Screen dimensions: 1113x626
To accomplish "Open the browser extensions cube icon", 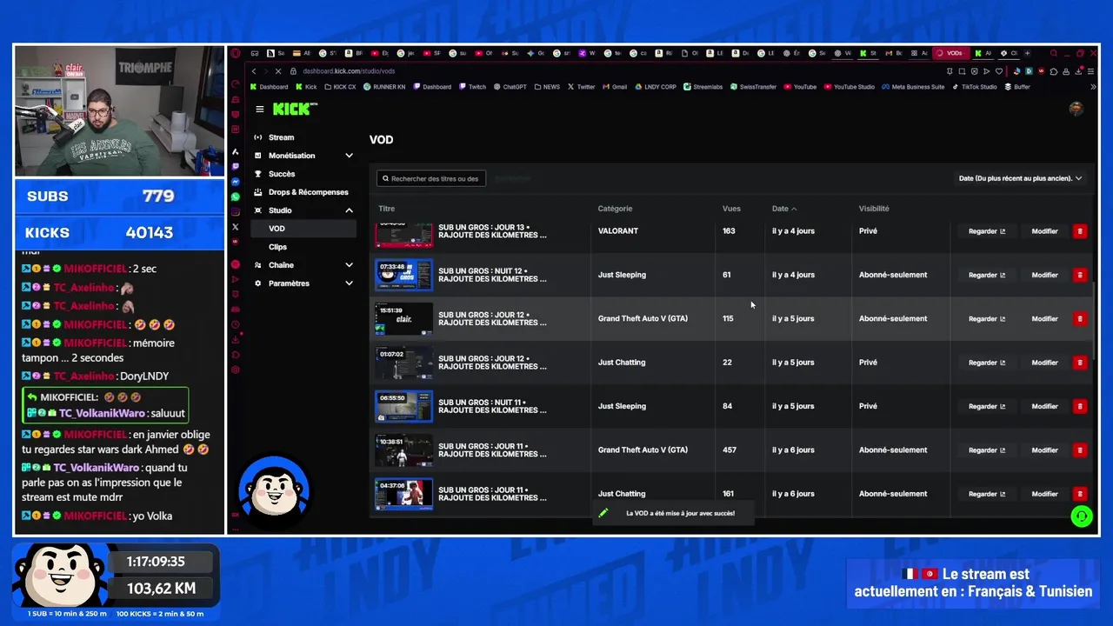I will click(1054, 71).
